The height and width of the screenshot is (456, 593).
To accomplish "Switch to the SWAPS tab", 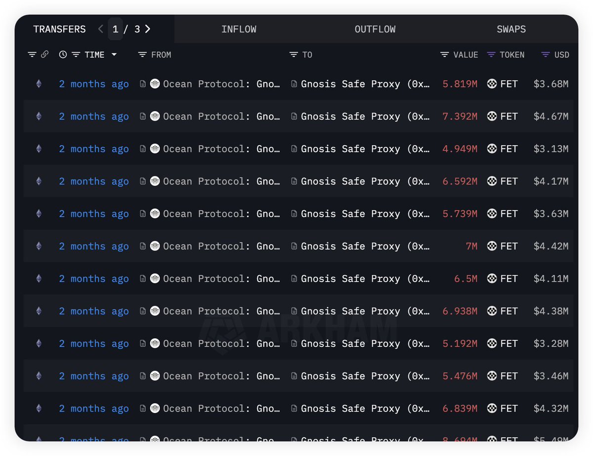I will pos(511,29).
